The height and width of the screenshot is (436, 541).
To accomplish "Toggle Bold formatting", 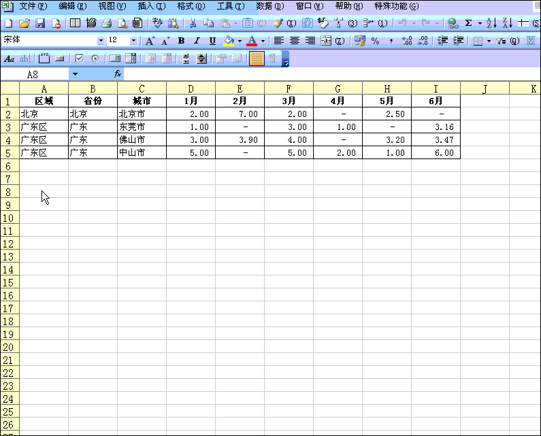I will [182, 41].
